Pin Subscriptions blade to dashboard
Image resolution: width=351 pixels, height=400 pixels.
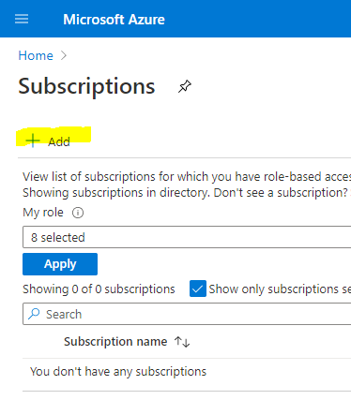[185, 86]
